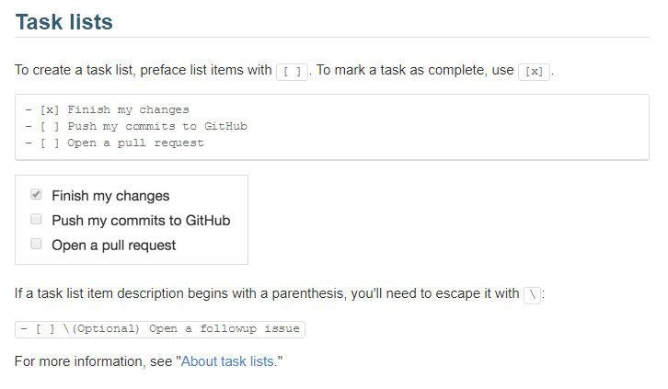Click the 'Push my commits to GitHub' code line
The image size is (668, 389).
(136, 126)
